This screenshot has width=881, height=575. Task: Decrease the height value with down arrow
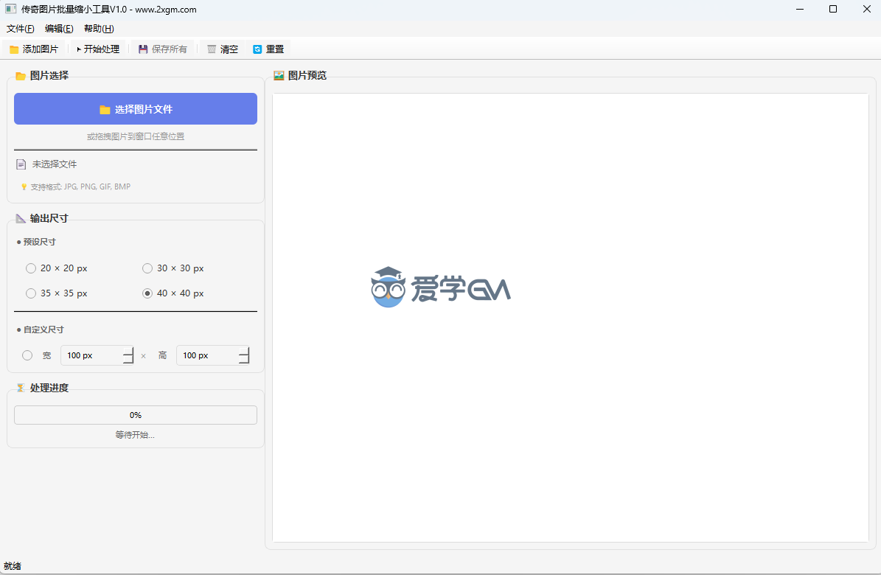(x=244, y=360)
